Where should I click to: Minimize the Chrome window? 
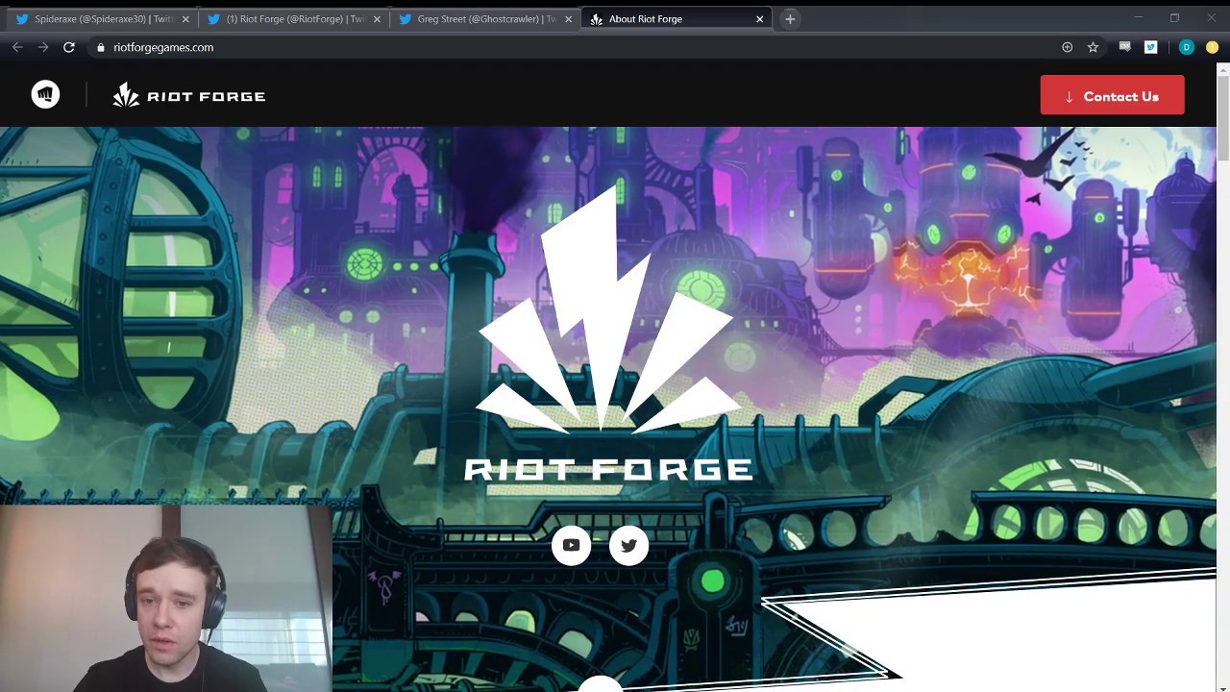(x=1138, y=17)
